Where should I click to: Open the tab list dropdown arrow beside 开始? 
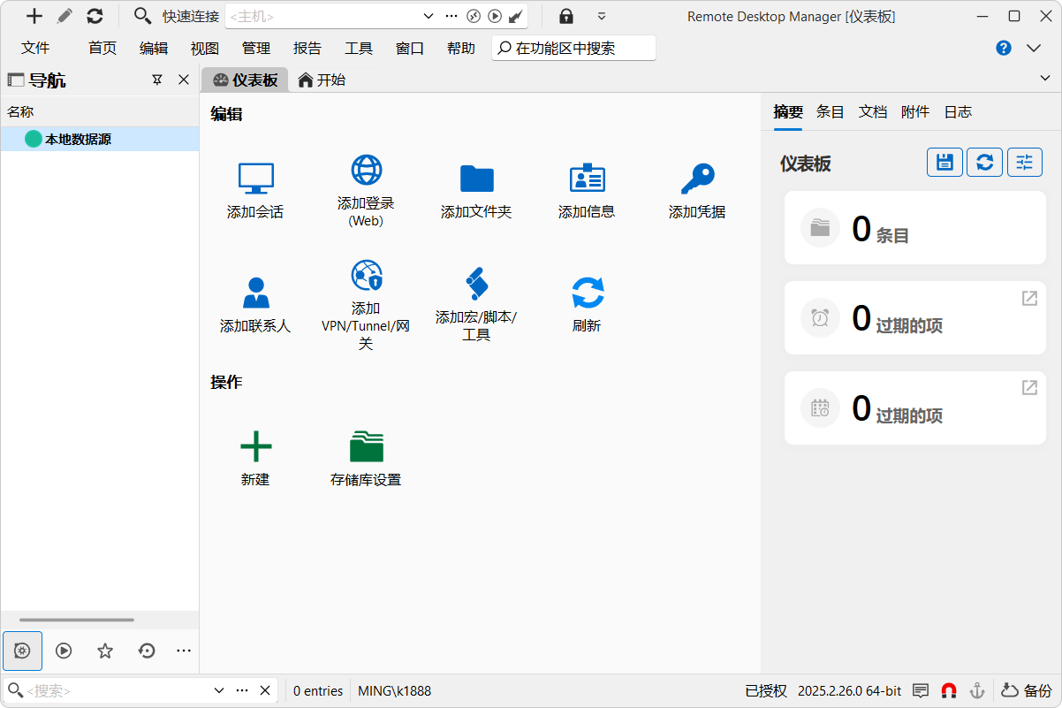tap(1047, 80)
